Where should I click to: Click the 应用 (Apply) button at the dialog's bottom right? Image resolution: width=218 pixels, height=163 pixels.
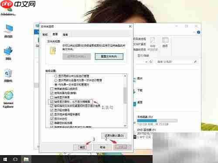tap(123, 147)
